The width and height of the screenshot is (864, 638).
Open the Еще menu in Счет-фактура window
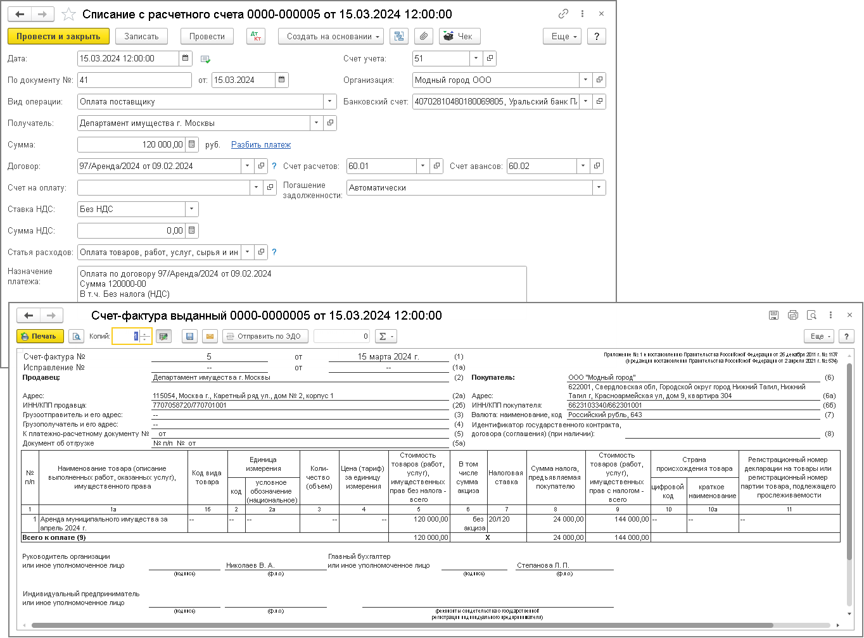pyautogui.click(x=818, y=337)
